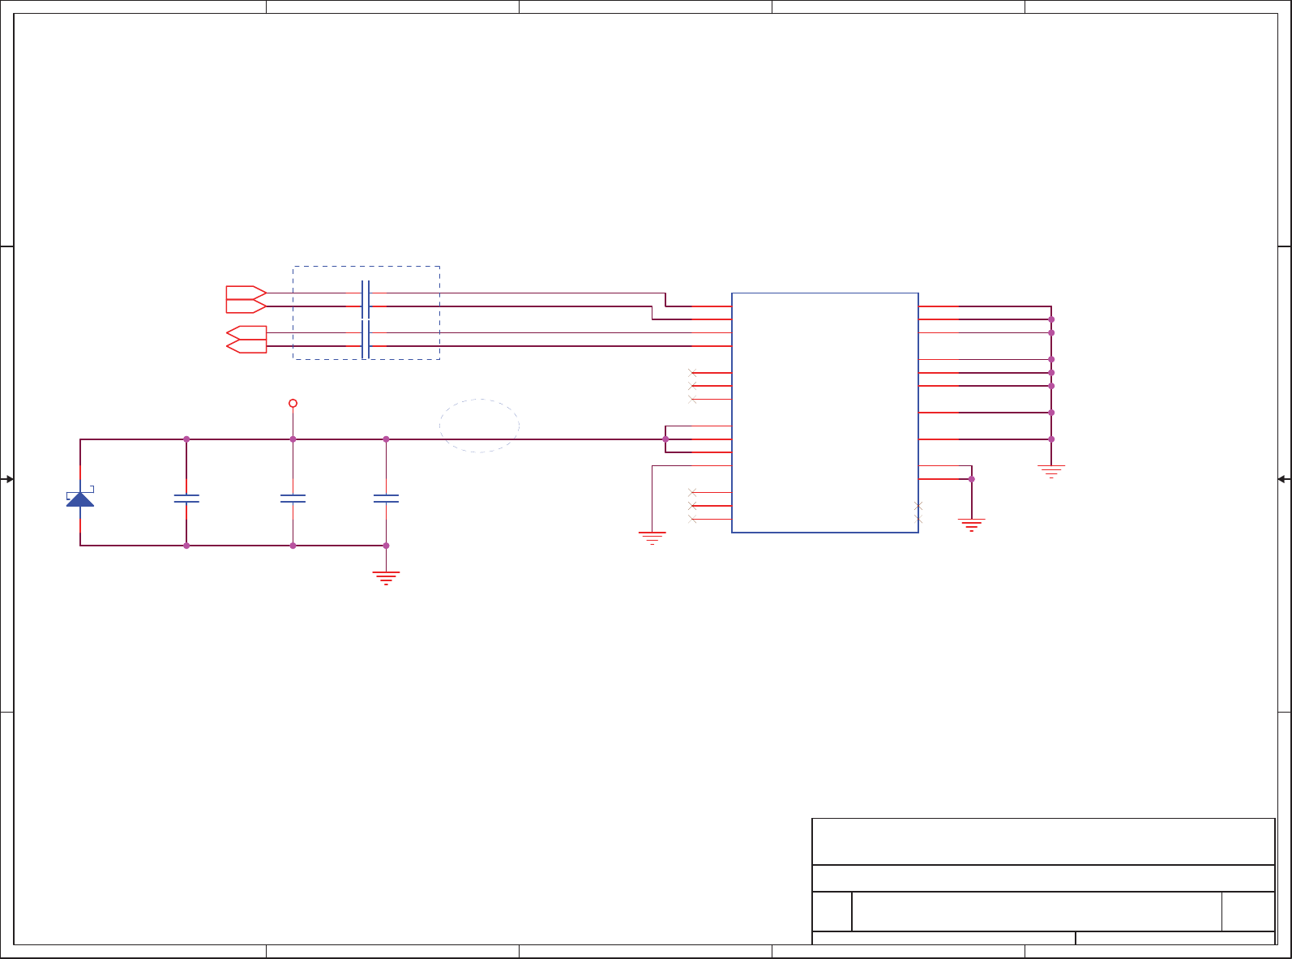This screenshot has width=1292, height=959.
Task: Select the upper series capacitor inside the dashed box
Action: (x=366, y=299)
